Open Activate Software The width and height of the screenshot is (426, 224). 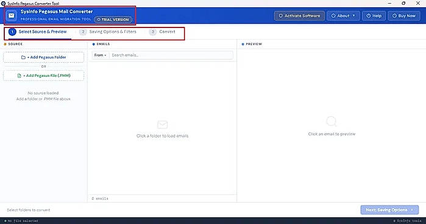coord(299,16)
